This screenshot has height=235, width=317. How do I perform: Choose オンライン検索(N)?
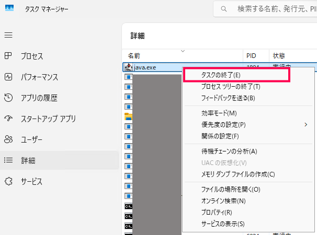(223, 201)
